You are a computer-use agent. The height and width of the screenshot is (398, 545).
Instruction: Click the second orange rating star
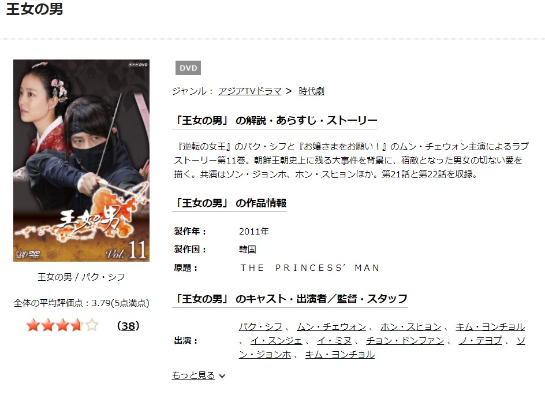48,326
